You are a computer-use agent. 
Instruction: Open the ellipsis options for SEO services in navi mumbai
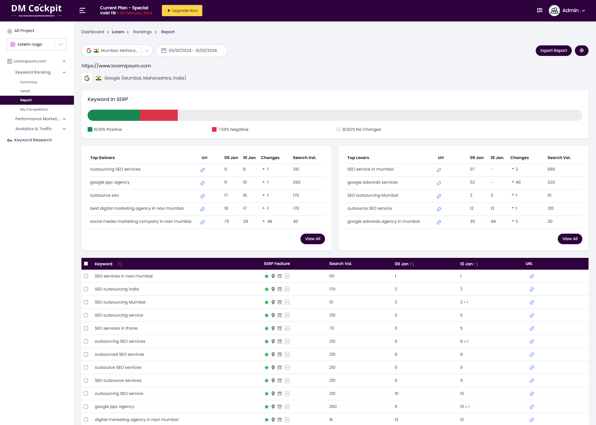[x=287, y=276]
